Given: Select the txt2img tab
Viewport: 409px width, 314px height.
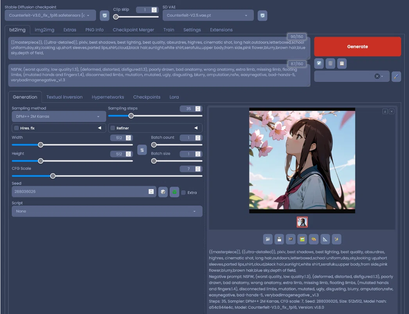Looking at the screenshot, I should click(17, 30).
